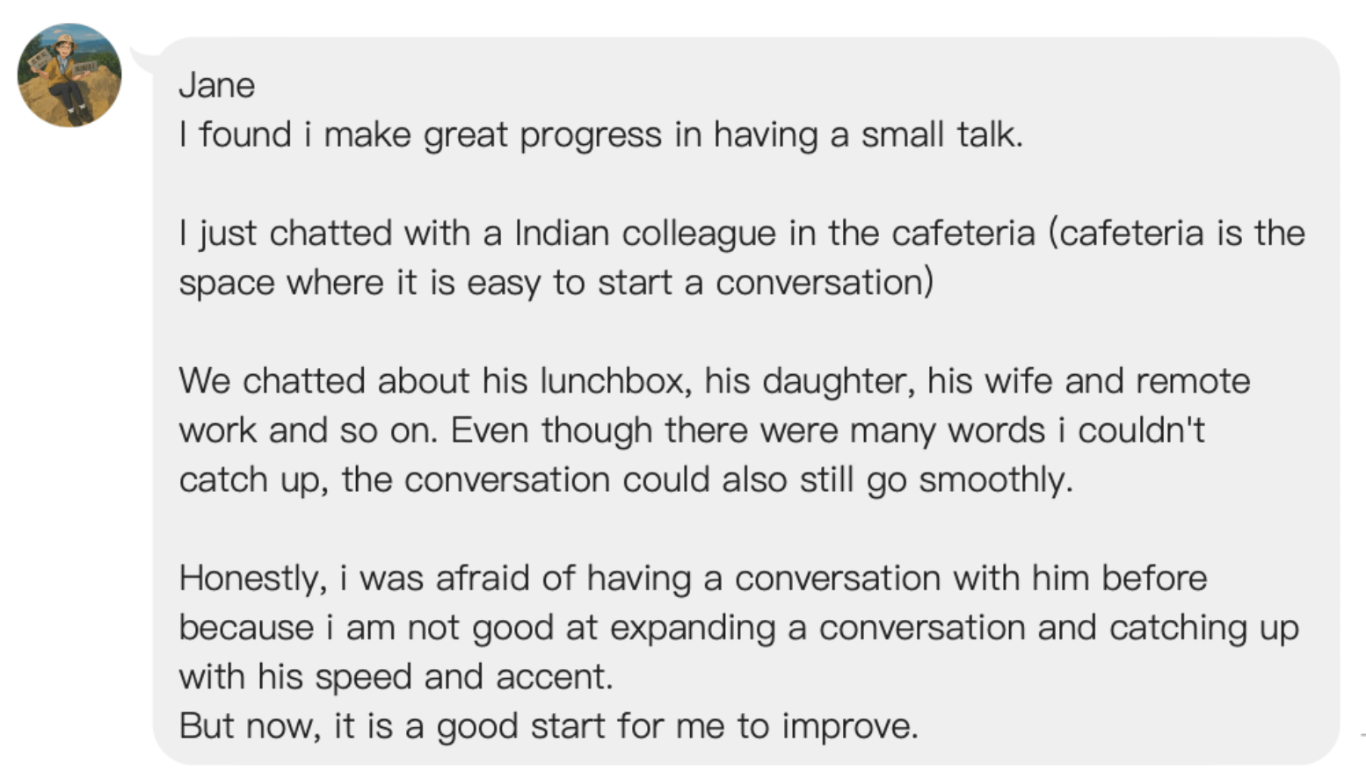Click the word "smoothly" in the message
Viewport: 1366px width, 771px height.
[x=994, y=480]
